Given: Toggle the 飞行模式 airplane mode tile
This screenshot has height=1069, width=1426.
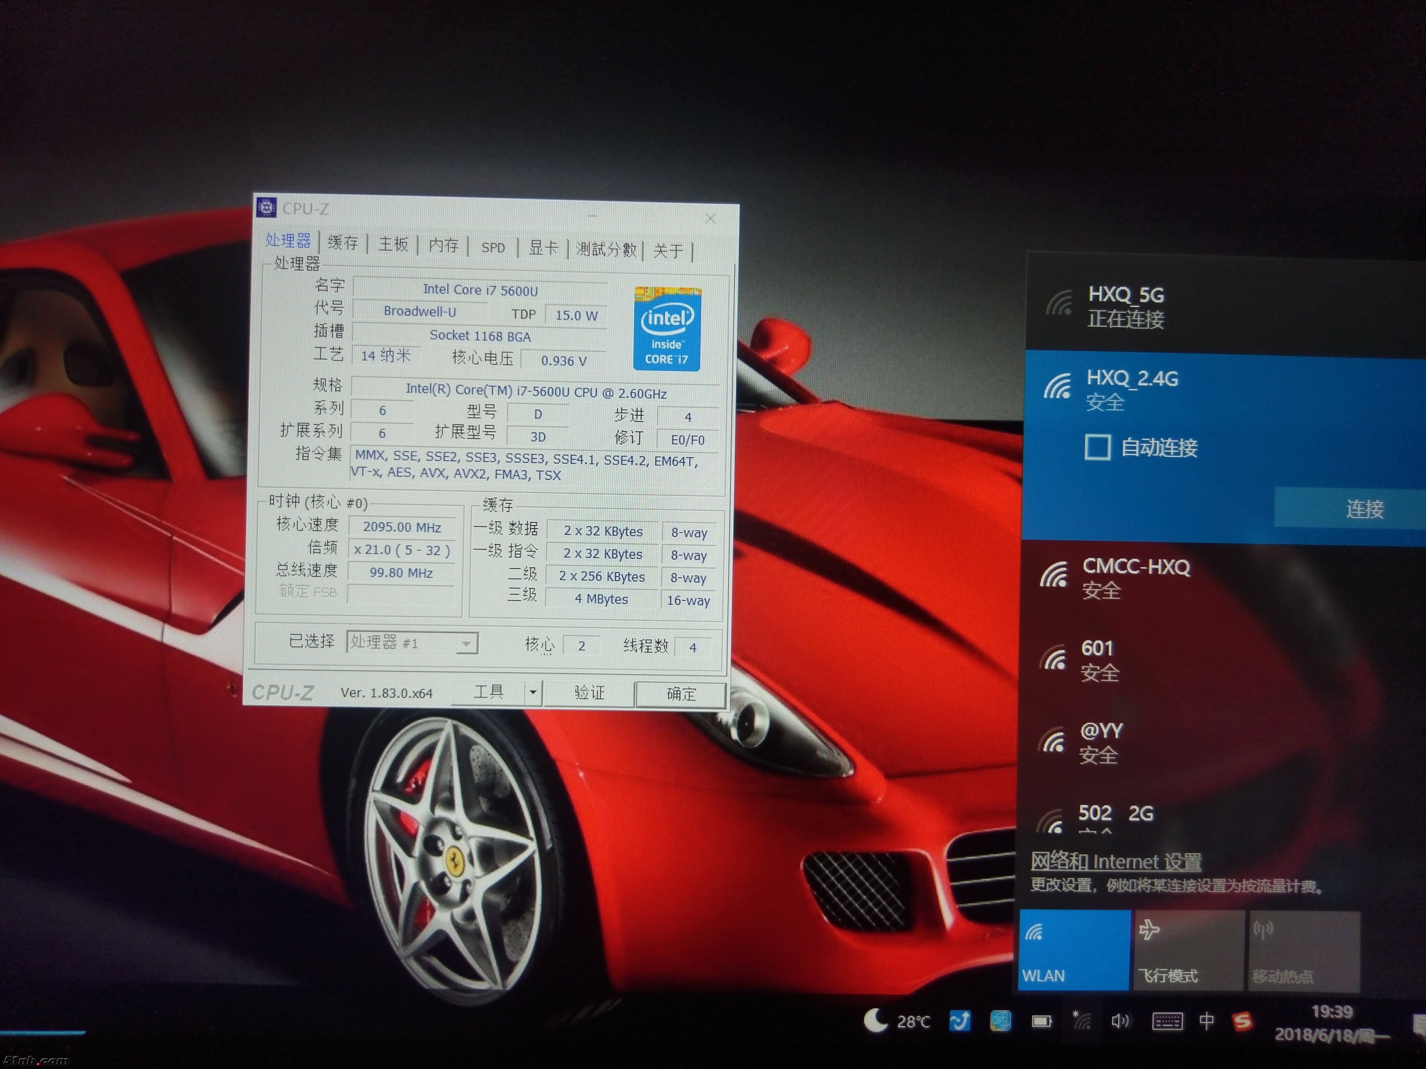Looking at the screenshot, I should [1188, 950].
